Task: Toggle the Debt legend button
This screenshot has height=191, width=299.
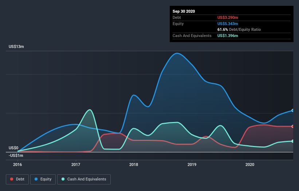Action: [x=17, y=179]
